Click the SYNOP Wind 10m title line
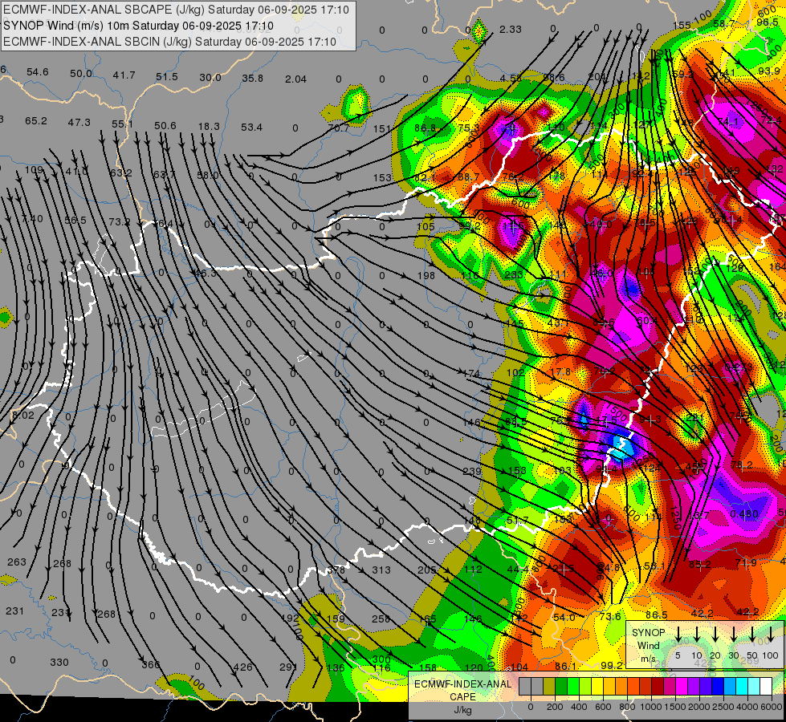 coord(138,26)
